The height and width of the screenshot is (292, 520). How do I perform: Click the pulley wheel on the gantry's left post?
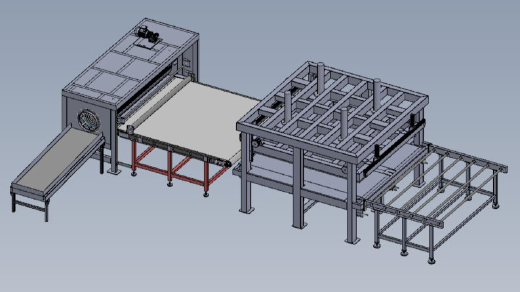click(256, 143)
